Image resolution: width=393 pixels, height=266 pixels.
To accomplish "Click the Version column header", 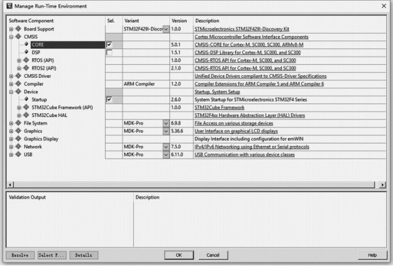I will point(179,20).
